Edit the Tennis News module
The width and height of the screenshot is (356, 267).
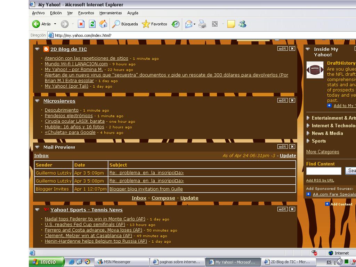(x=282, y=209)
